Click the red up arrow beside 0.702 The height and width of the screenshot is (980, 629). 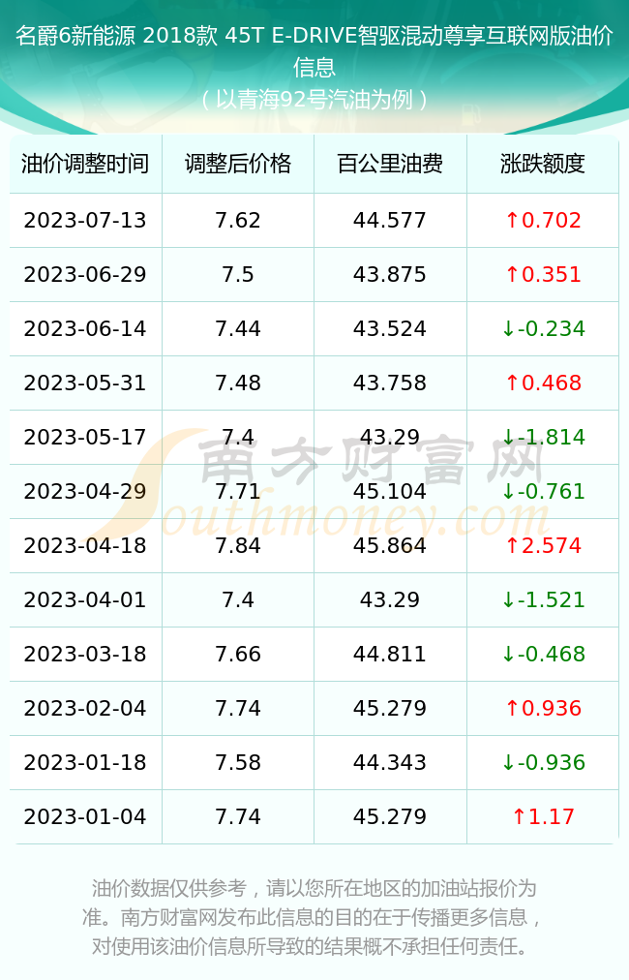[512, 220]
